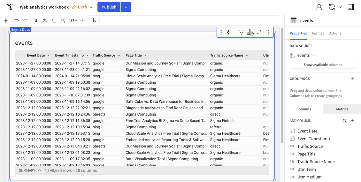Switch to the Metrics tab

click(342, 109)
